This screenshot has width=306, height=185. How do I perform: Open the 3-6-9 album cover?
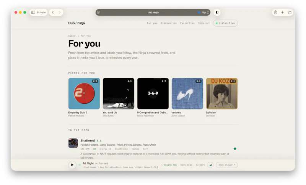point(153,93)
